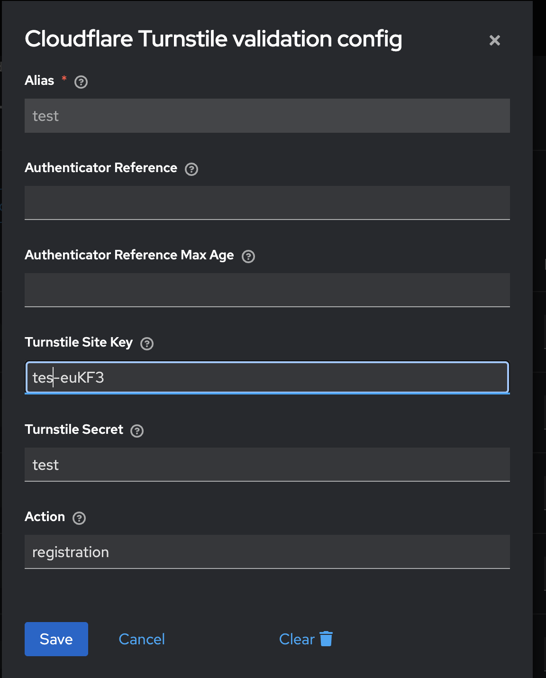546x678 pixels.
Task: Click the Clear link
Action: coord(297,639)
